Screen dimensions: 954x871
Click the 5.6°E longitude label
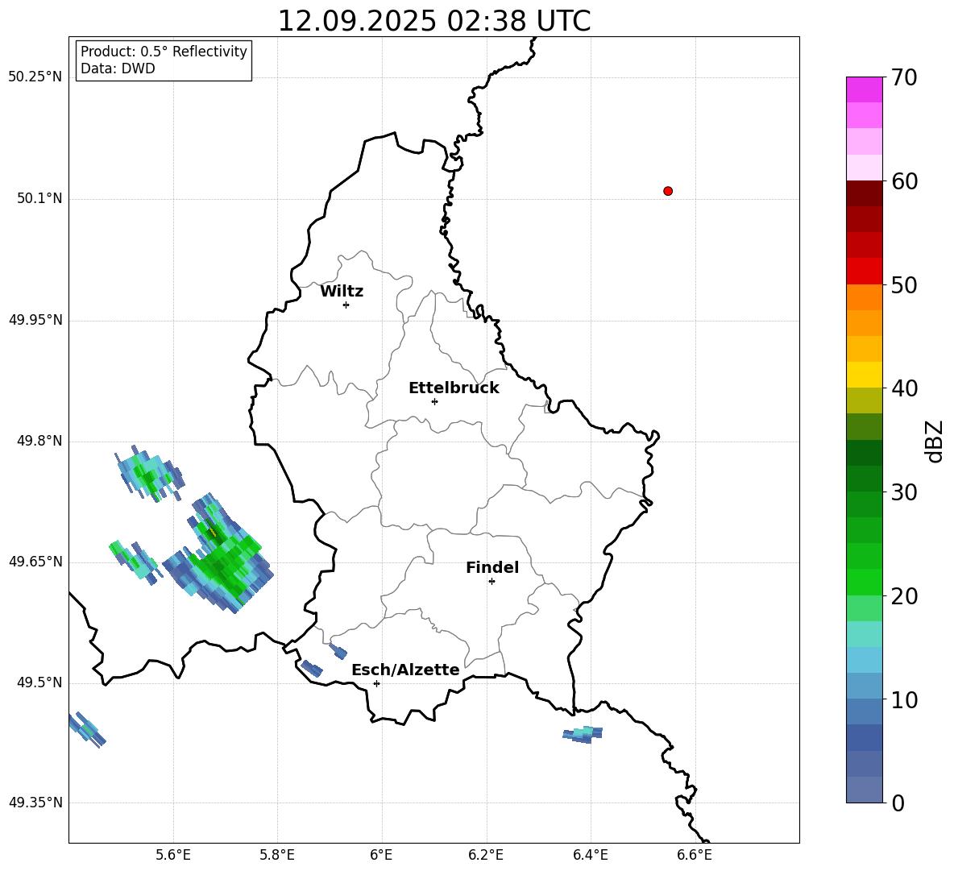click(173, 855)
